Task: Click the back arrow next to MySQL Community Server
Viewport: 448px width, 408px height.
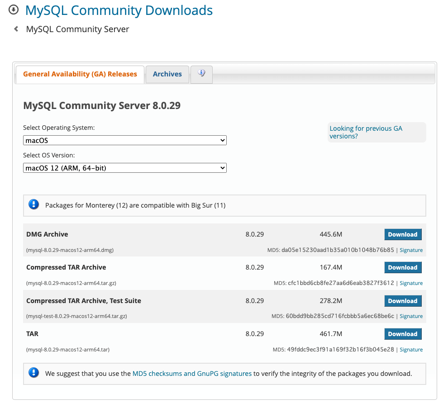Action: [16, 29]
